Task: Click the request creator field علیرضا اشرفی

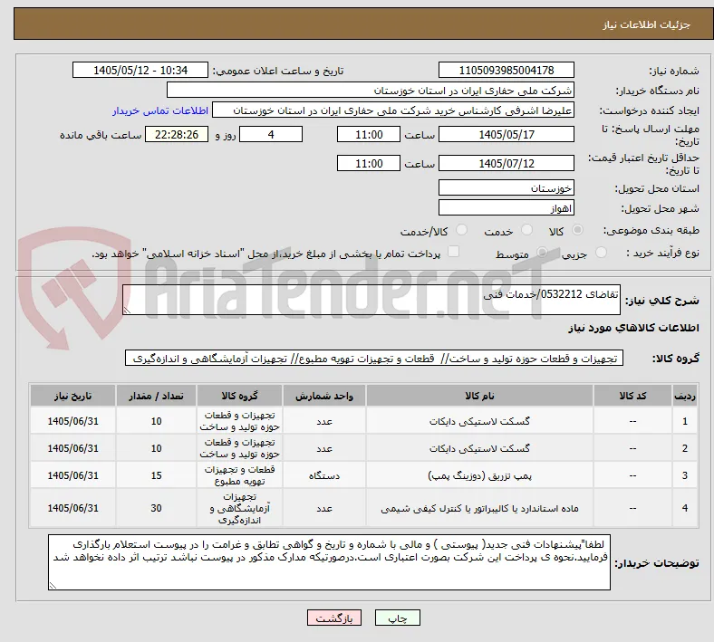Action: point(393,110)
